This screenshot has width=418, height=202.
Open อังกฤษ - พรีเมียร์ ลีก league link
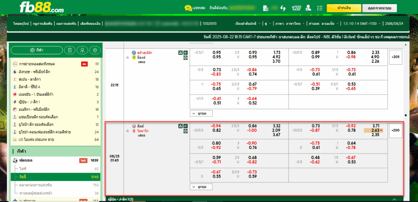coord(34,72)
